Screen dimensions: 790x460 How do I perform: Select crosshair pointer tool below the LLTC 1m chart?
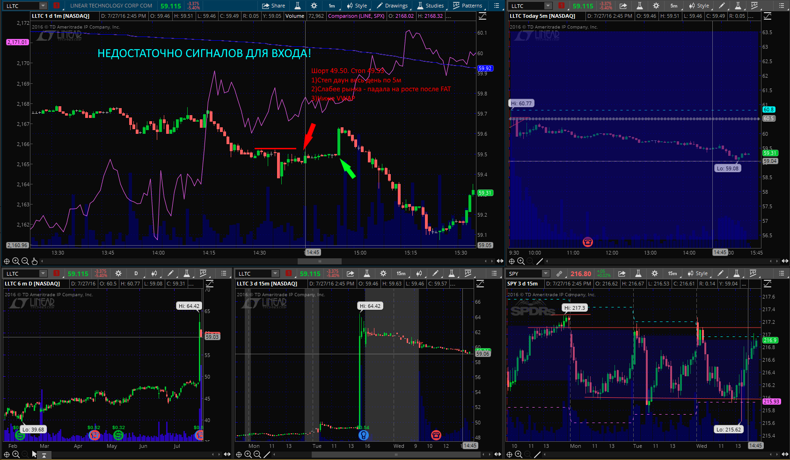pyautogui.click(x=7, y=261)
